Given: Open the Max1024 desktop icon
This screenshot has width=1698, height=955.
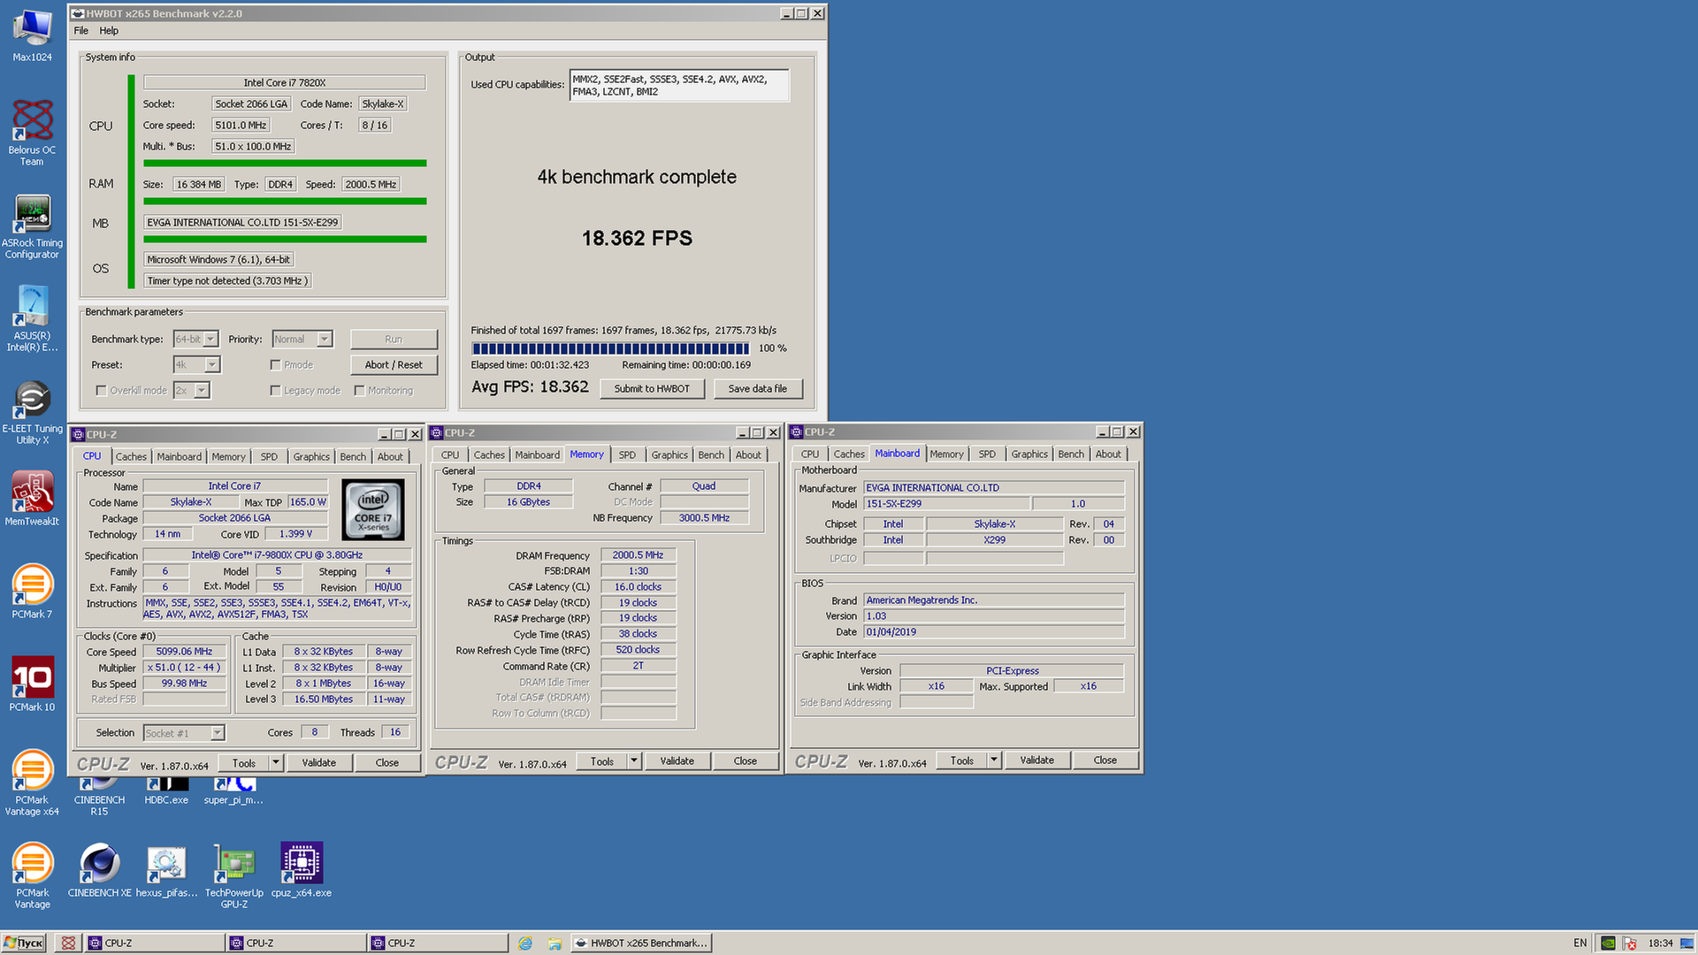Looking at the screenshot, I should (33, 35).
